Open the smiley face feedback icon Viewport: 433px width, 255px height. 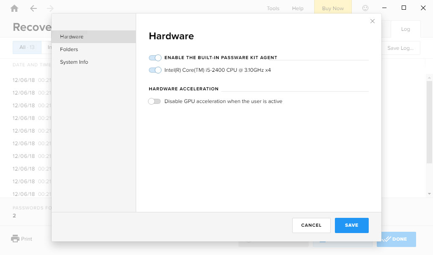click(365, 8)
